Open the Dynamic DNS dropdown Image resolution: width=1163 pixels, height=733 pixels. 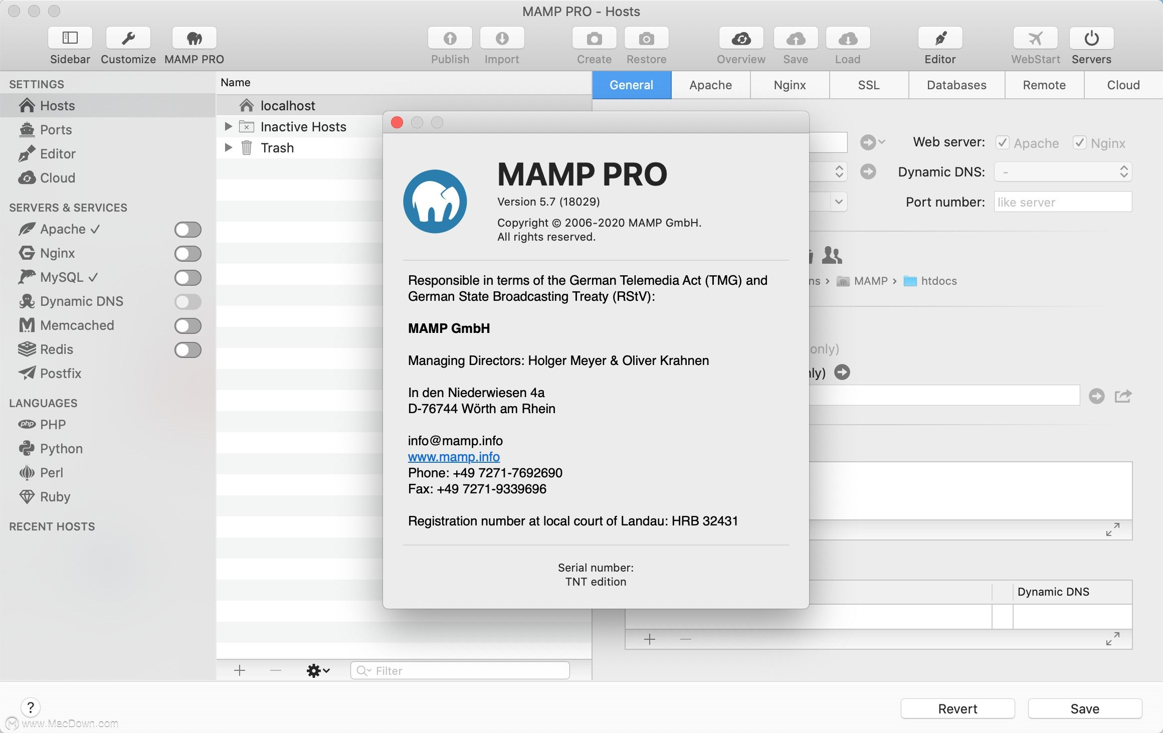pos(1063,172)
